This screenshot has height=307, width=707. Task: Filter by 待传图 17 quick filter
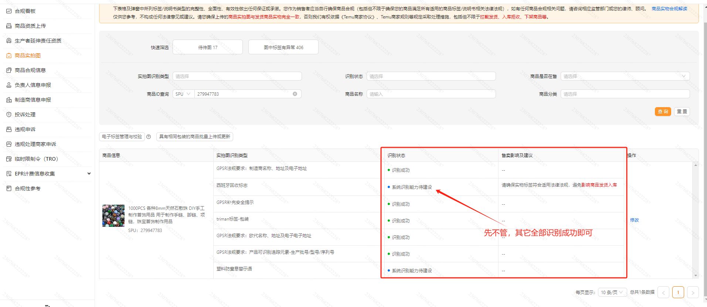pos(208,47)
